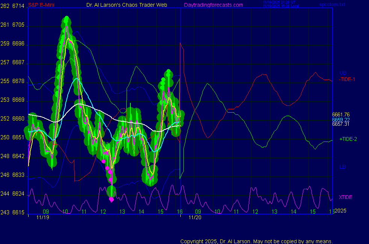Click the yellow 6661.76 price value
Viewport: 369px width, 244px height.
tap(341, 114)
